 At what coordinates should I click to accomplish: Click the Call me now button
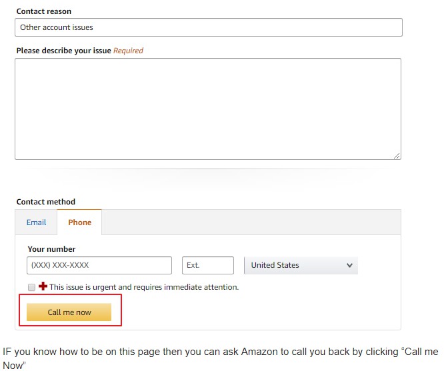pos(69,312)
